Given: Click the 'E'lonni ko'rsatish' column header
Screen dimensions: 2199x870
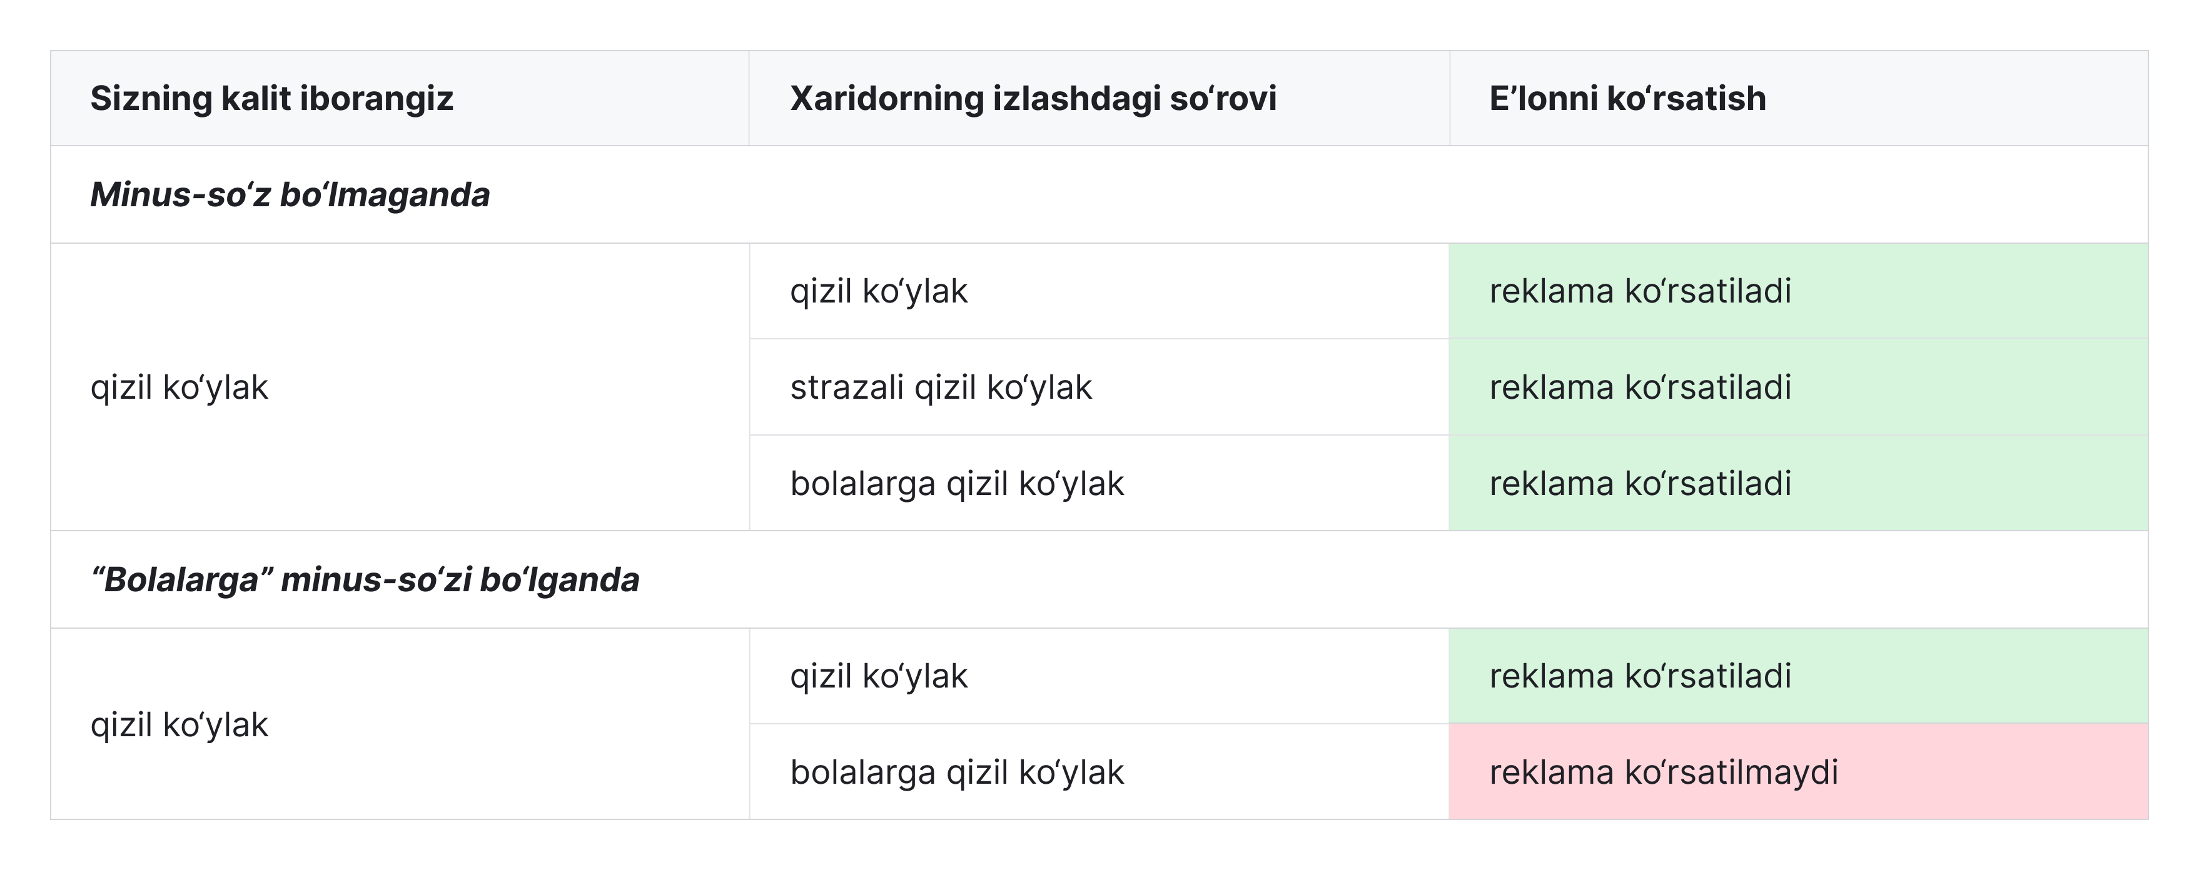Looking at the screenshot, I should tap(1797, 98).
